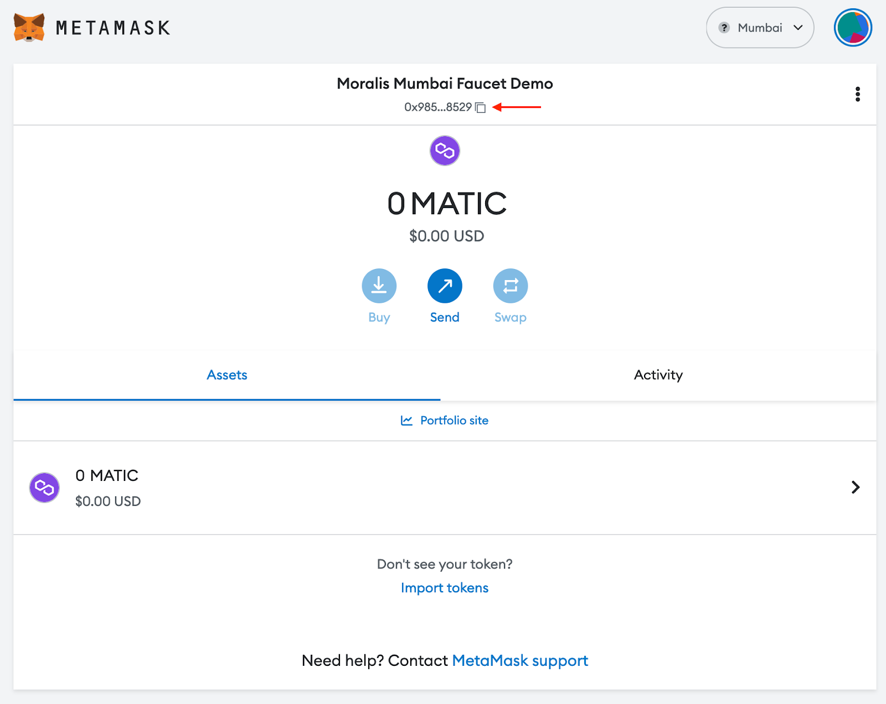Click the 0x985...8529 address text
The height and width of the screenshot is (704, 886).
pos(438,107)
